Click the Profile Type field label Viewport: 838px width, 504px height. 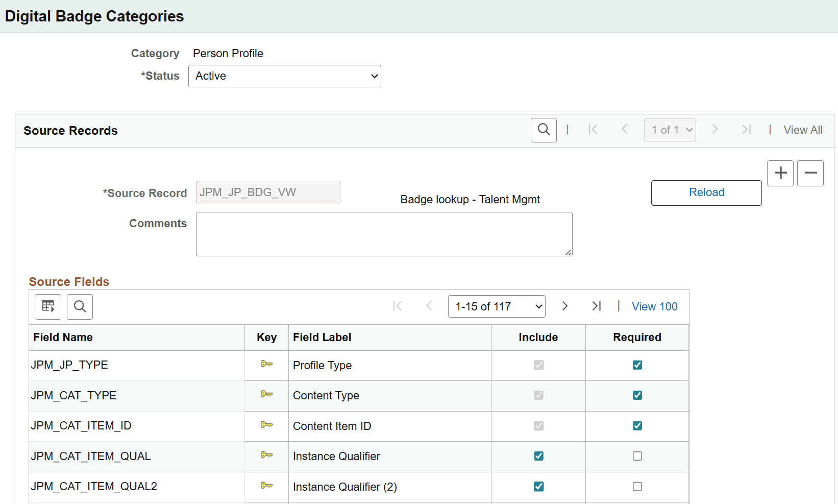coord(322,365)
